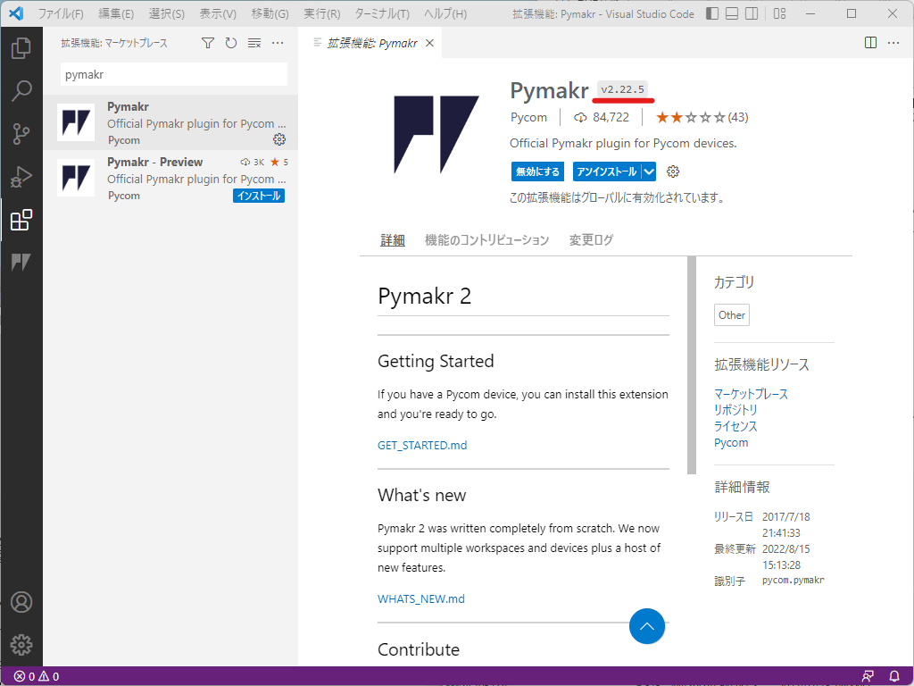
Task: Customize layout from title bar
Action: pyautogui.click(x=779, y=13)
